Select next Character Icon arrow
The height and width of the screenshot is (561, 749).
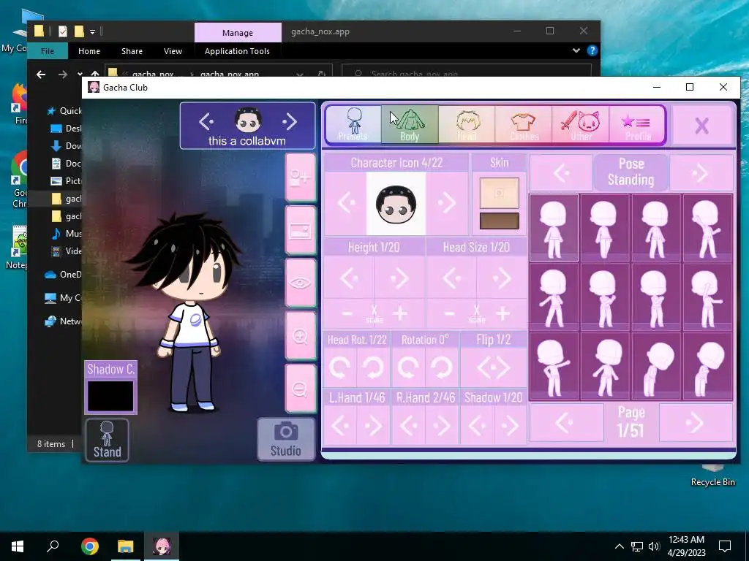447,204
